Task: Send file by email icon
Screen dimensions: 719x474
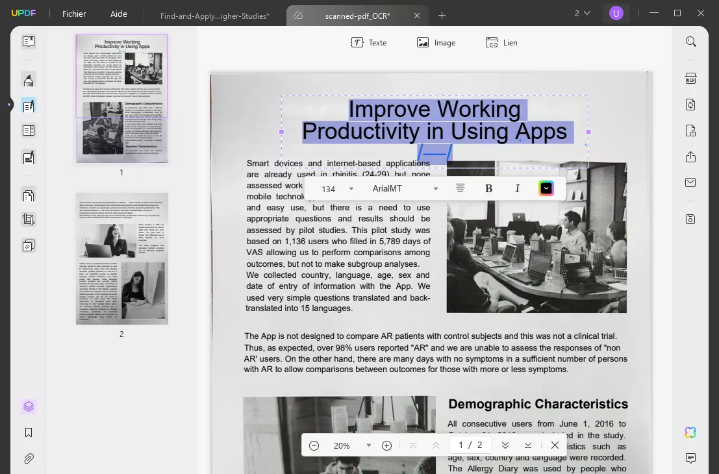Action: tap(690, 182)
